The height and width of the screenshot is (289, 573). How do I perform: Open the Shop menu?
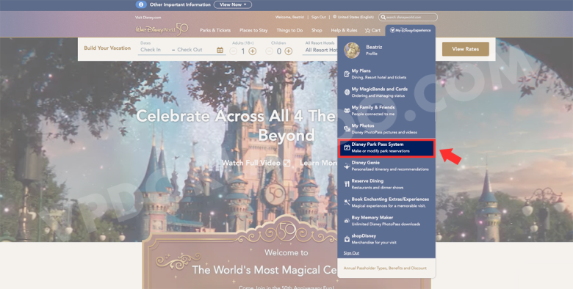(x=317, y=30)
